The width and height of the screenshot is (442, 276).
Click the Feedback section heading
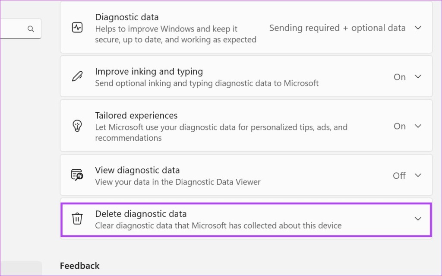point(80,265)
